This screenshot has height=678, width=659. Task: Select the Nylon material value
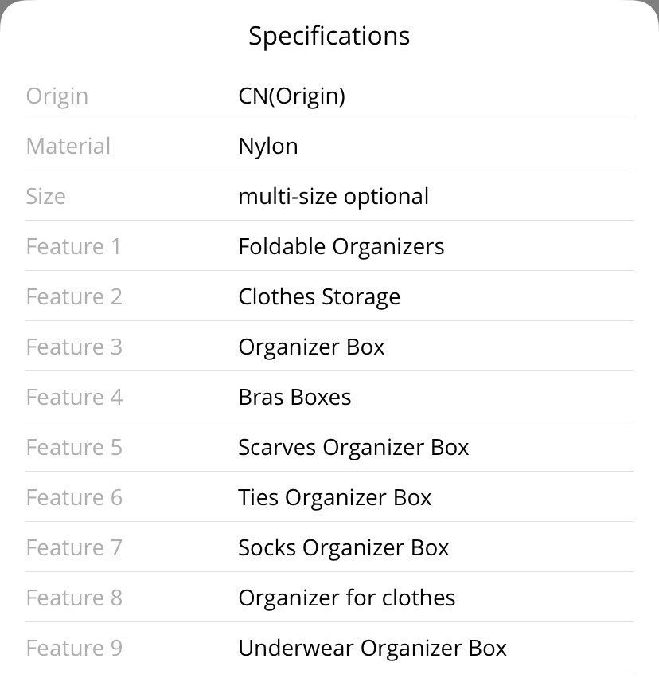point(268,147)
